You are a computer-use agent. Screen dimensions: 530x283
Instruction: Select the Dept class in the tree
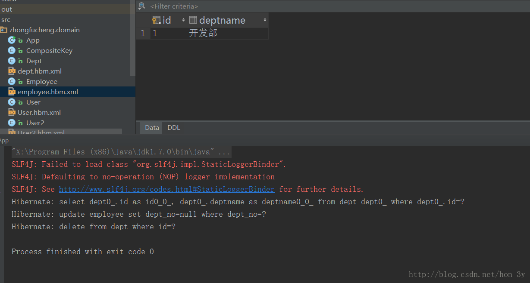[x=34, y=61]
